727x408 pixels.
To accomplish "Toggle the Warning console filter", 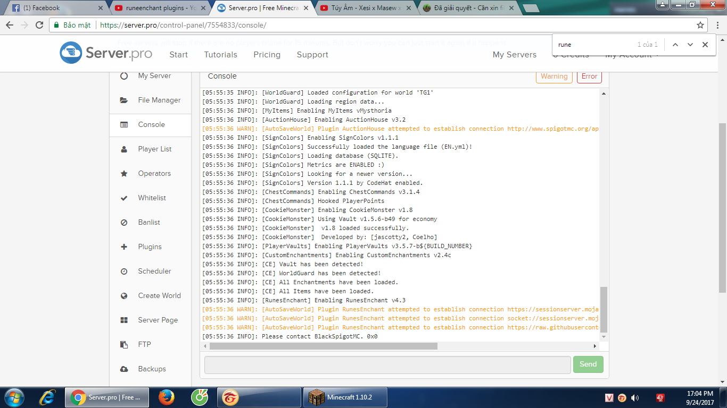I will pyautogui.click(x=554, y=76).
